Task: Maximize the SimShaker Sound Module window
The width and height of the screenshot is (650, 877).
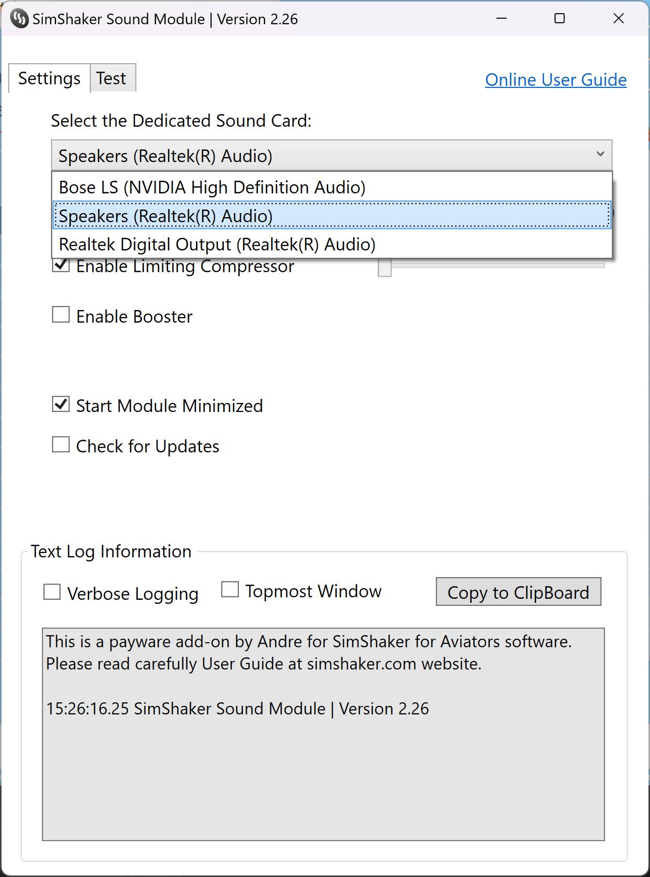Action: pyautogui.click(x=560, y=19)
